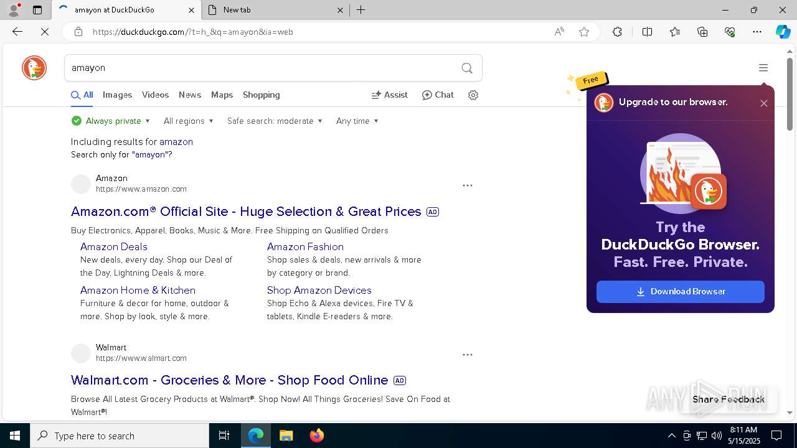Screen dimensions: 797x448
Task: Open File Explorer from the taskbar
Action: pos(286,436)
